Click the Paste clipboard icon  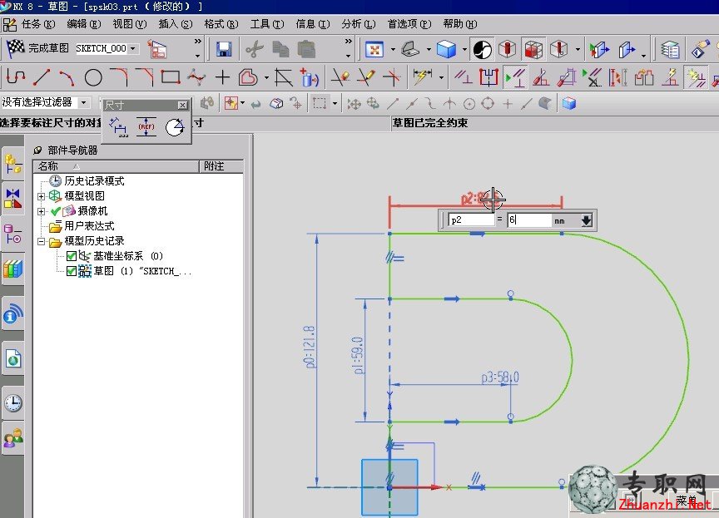[x=306, y=49]
